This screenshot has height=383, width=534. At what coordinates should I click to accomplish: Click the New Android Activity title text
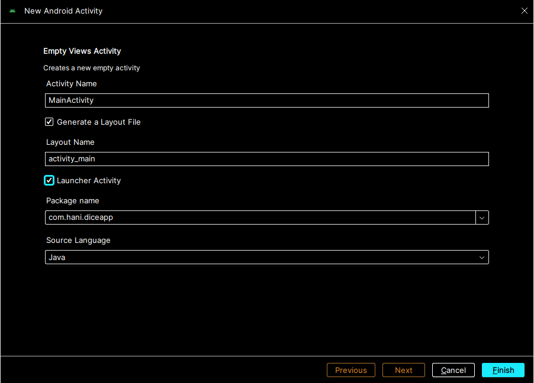click(x=63, y=11)
